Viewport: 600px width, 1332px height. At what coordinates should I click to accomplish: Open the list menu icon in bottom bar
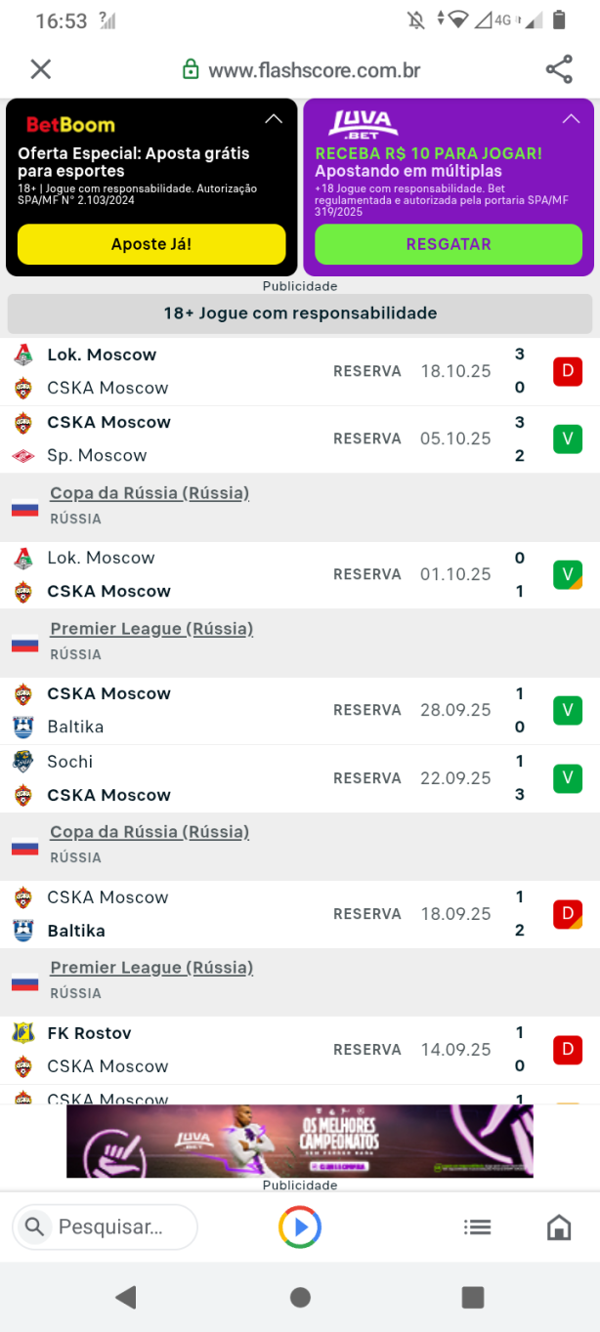point(477,1228)
